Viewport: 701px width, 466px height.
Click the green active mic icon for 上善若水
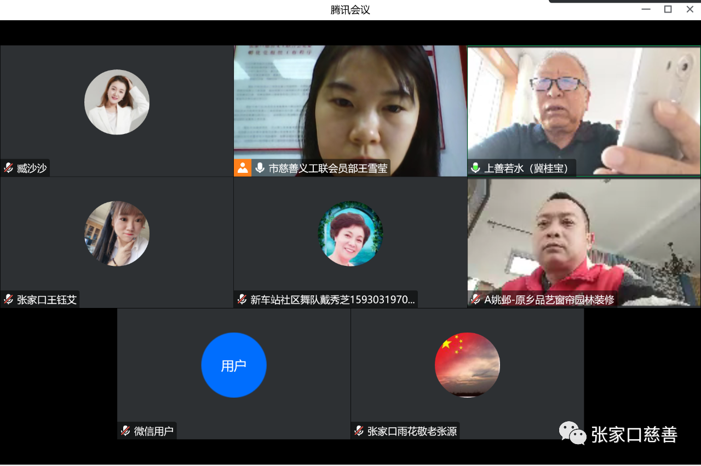[475, 168]
